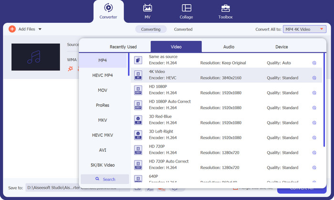The height and width of the screenshot is (200, 334).
Task: Select the Device format tab
Action: click(282, 47)
